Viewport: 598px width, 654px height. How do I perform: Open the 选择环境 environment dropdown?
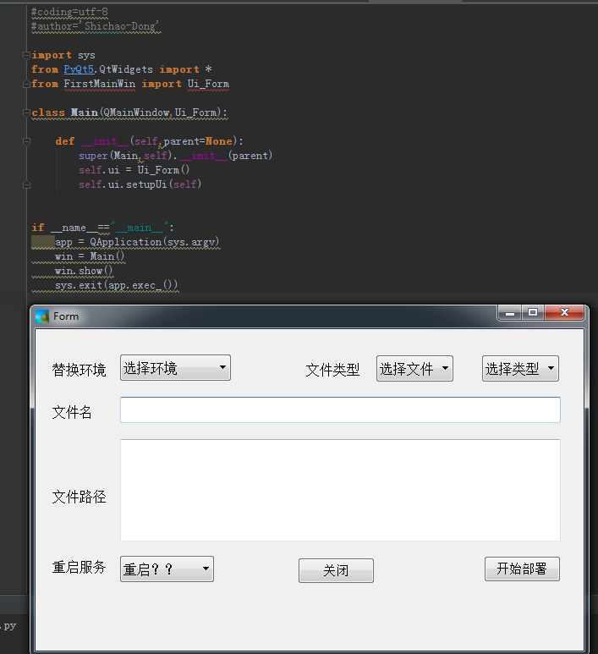[x=175, y=368]
